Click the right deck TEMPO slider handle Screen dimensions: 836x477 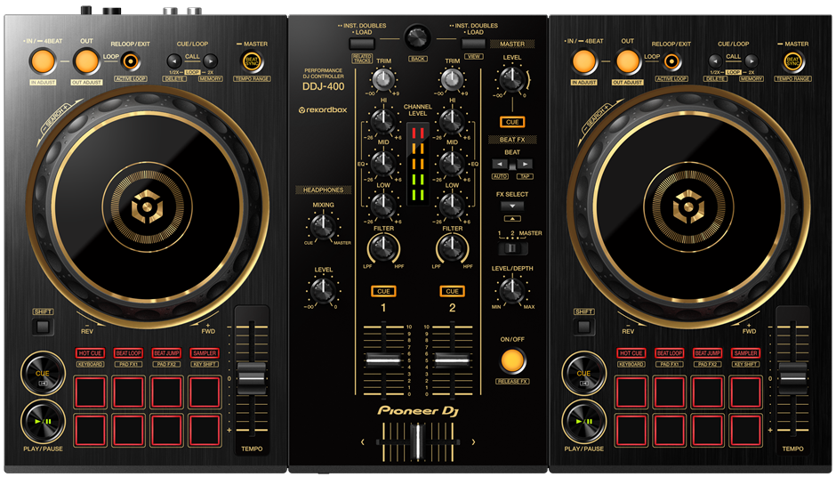(792, 378)
